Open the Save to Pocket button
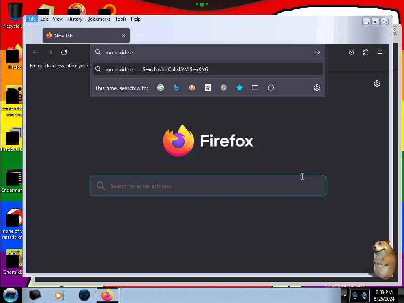Screen dimensions: 404x303 [x=352, y=52]
